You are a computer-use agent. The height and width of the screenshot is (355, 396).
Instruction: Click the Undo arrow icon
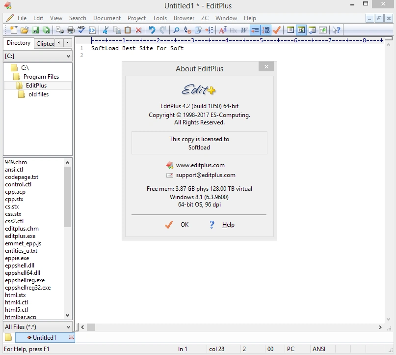point(152,30)
